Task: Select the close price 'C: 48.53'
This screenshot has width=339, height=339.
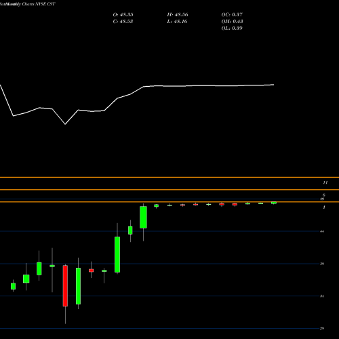Action: click(123, 22)
